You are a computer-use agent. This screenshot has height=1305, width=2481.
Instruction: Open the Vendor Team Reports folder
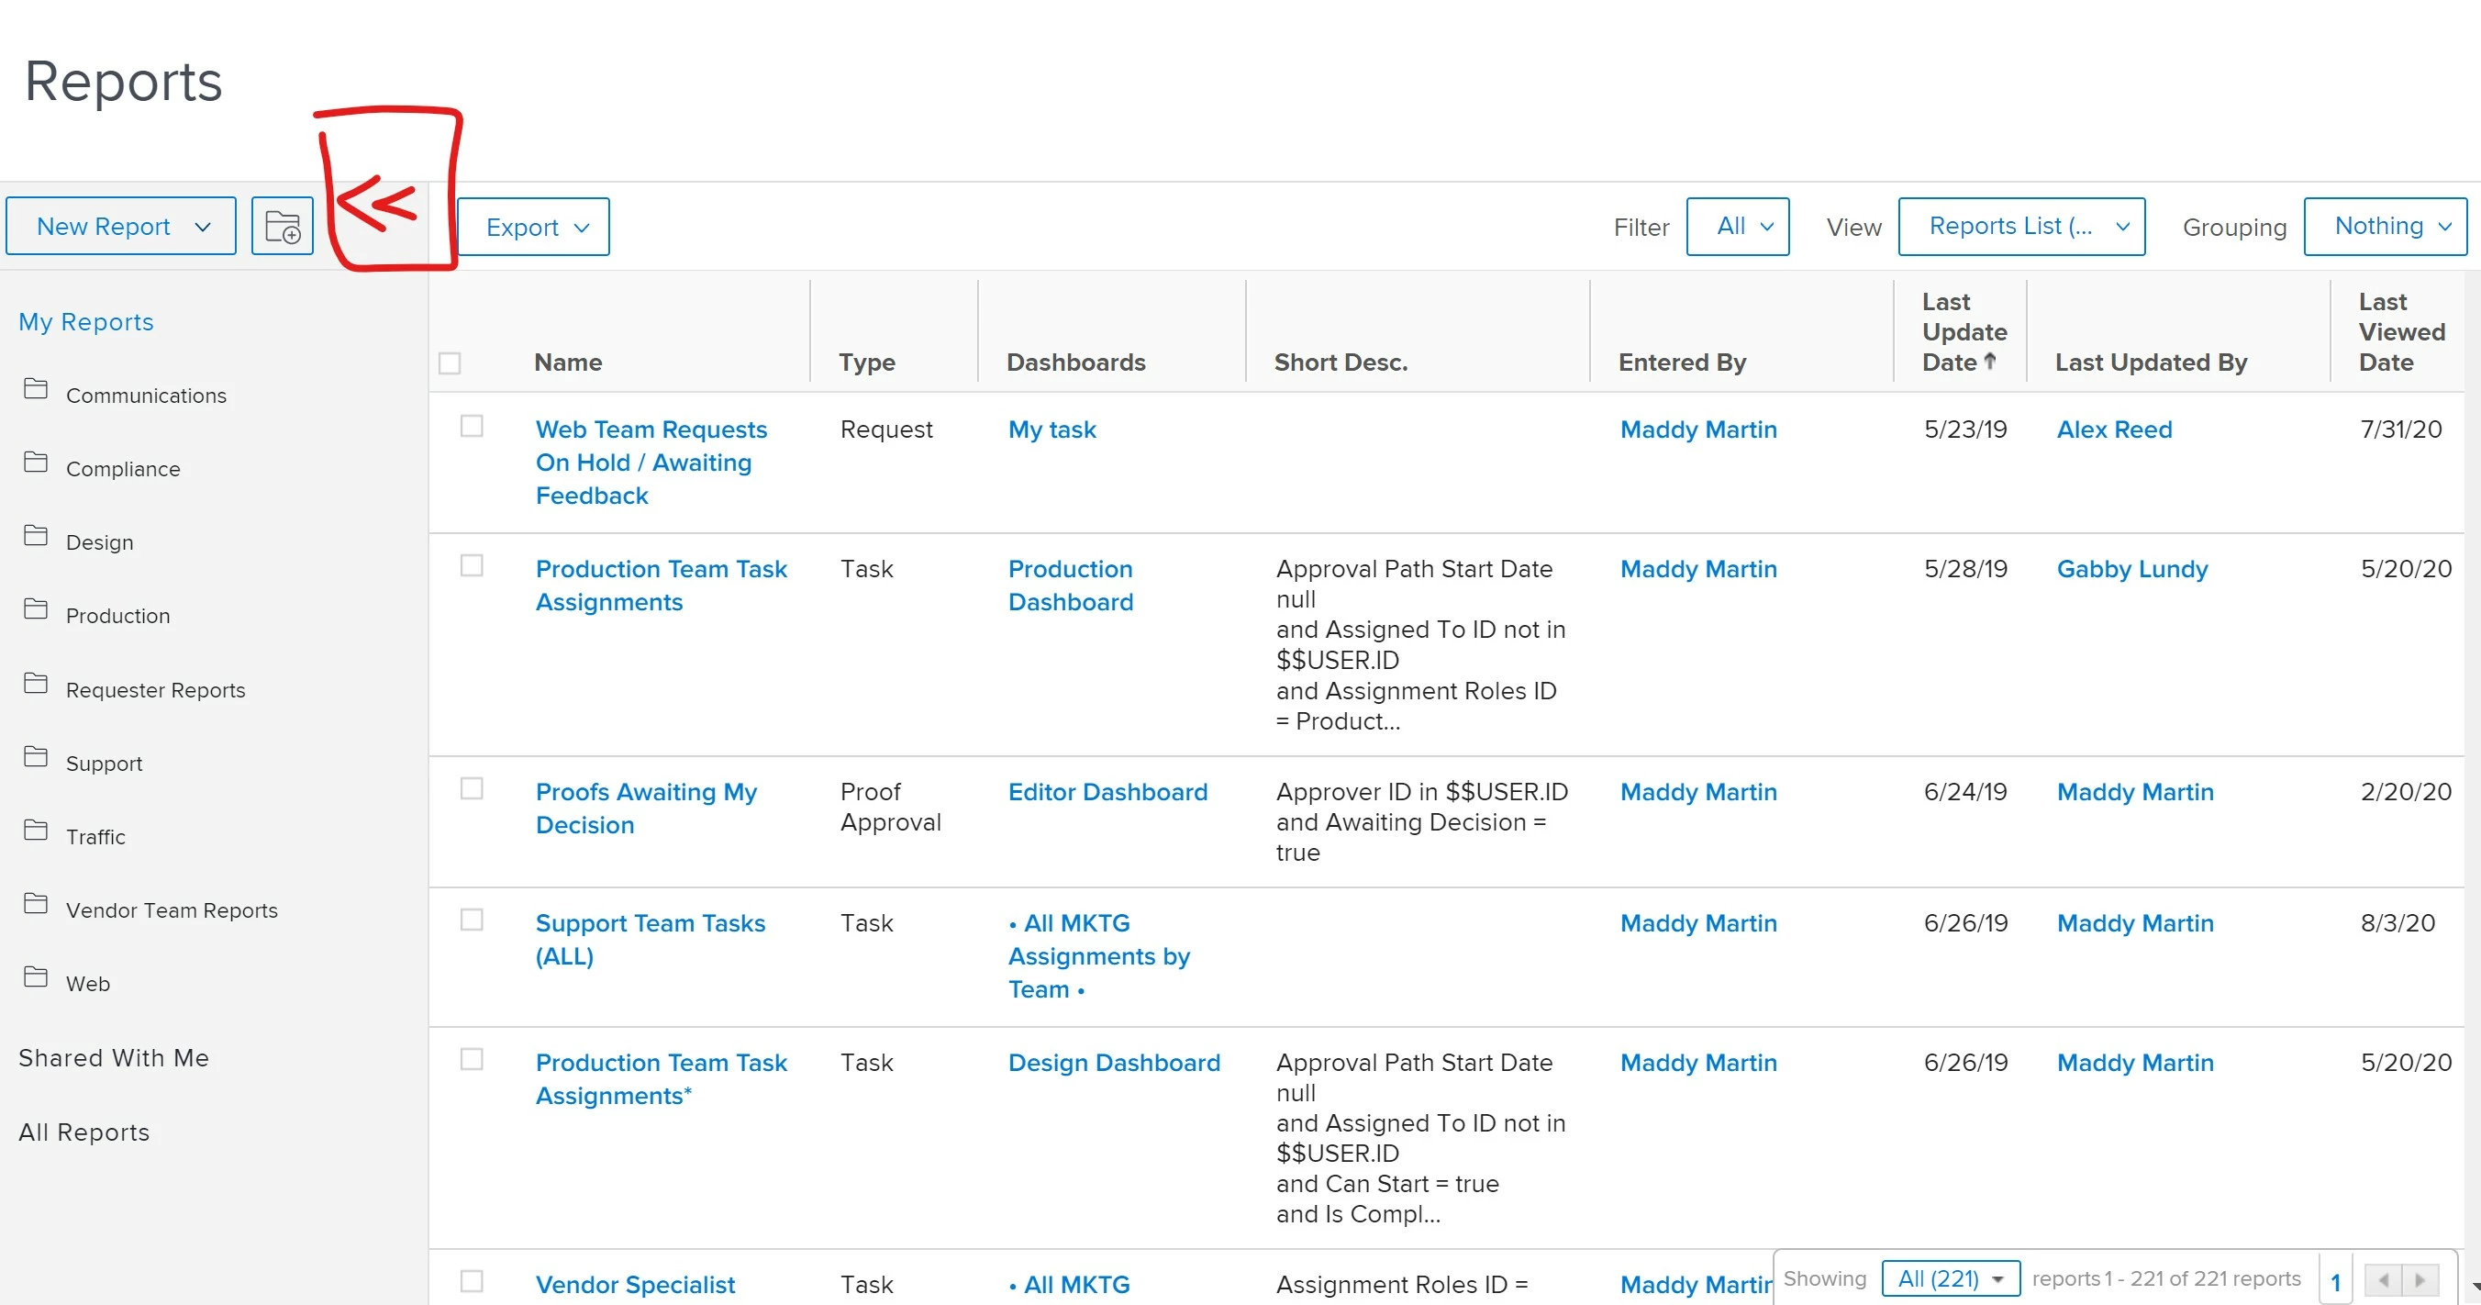pyautogui.click(x=172, y=910)
